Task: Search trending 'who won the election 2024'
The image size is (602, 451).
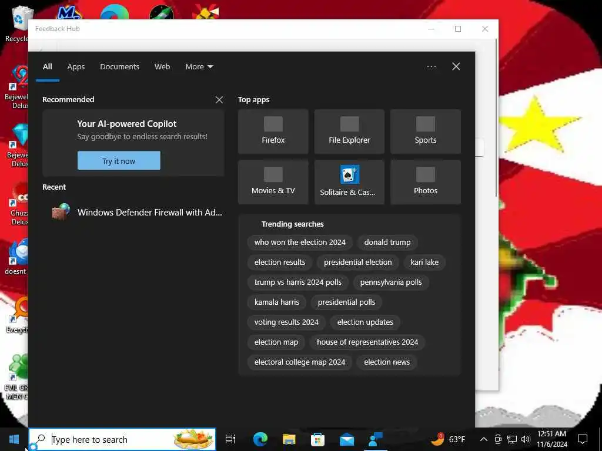Action: pos(300,243)
